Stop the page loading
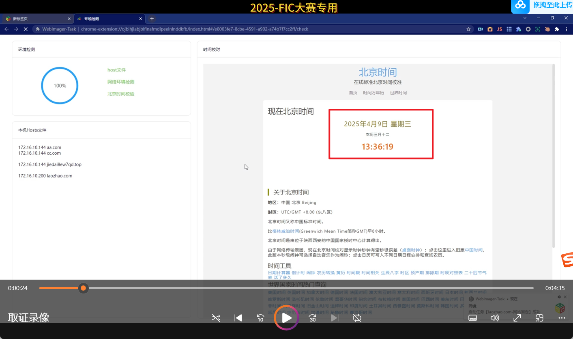The image size is (573, 339). (26, 29)
